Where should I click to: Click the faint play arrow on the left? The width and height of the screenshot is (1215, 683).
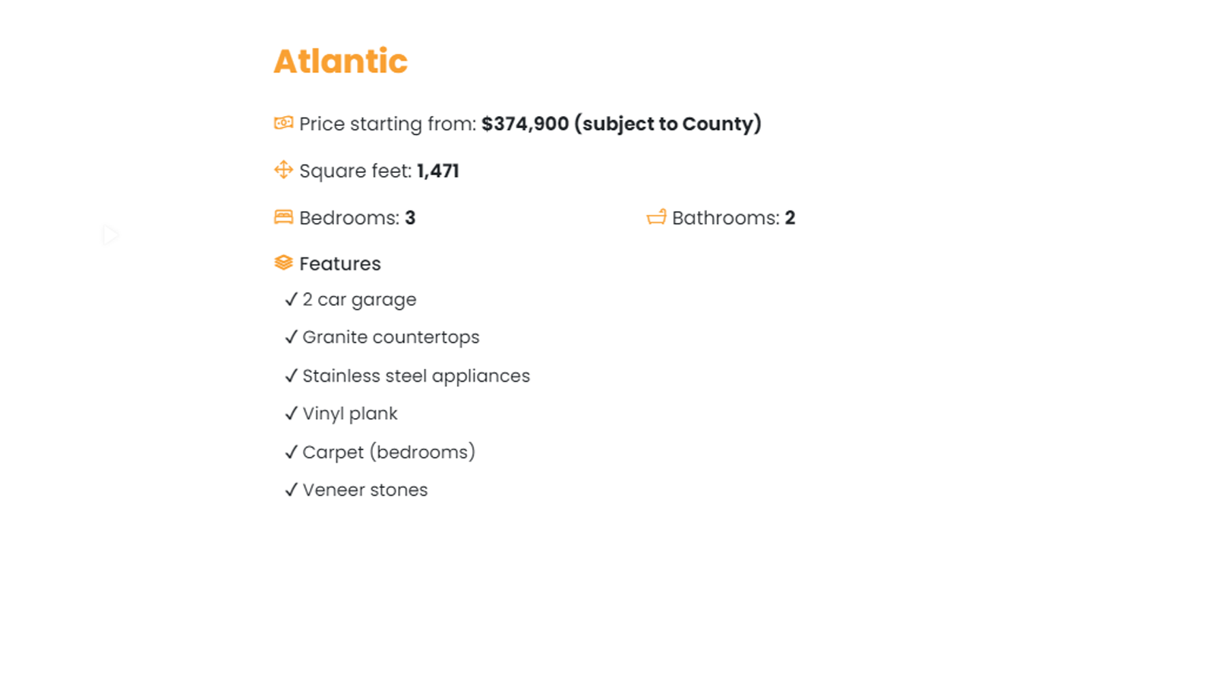coord(111,235)
